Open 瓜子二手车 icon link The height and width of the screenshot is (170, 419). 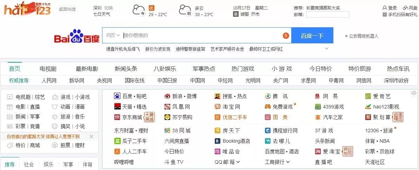coord(117,141)
